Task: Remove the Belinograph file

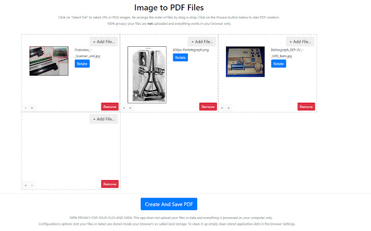Action: (306, 107)
